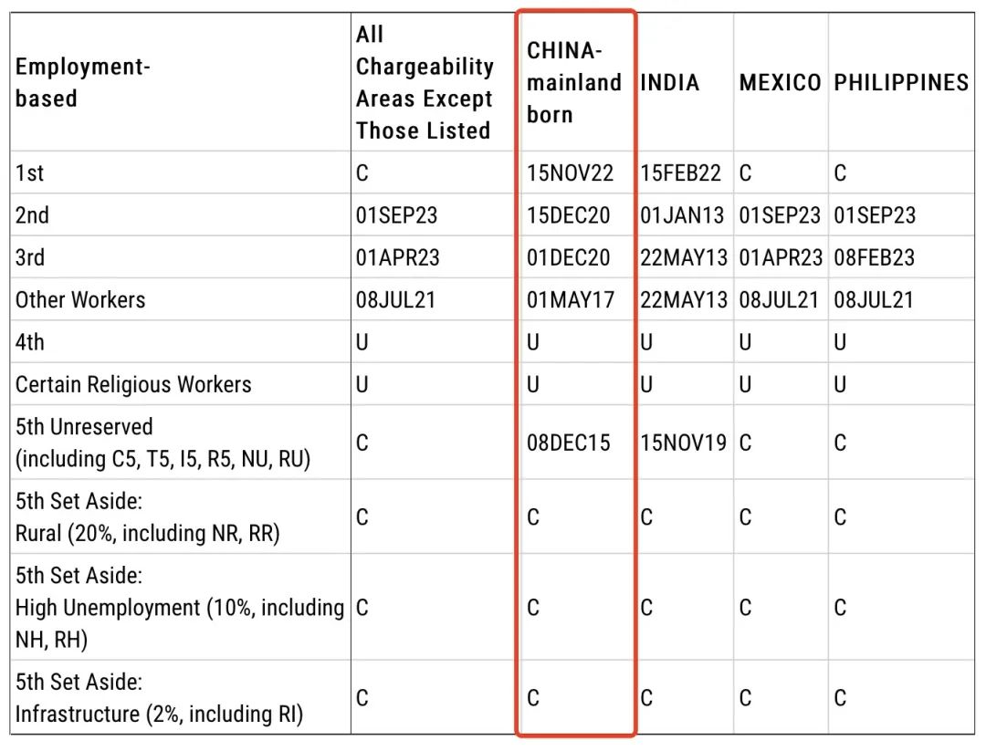Select the 15DEC20 cell for China 2nd preference
The width and height of the screenshot is (986, 751).
[x=569, y=215]
